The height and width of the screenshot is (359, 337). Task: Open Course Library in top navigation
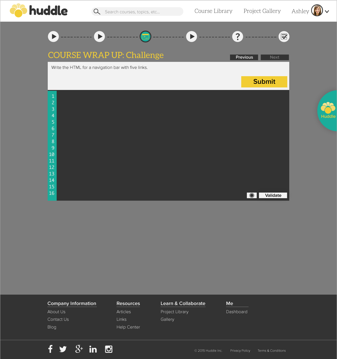[213, 11]
